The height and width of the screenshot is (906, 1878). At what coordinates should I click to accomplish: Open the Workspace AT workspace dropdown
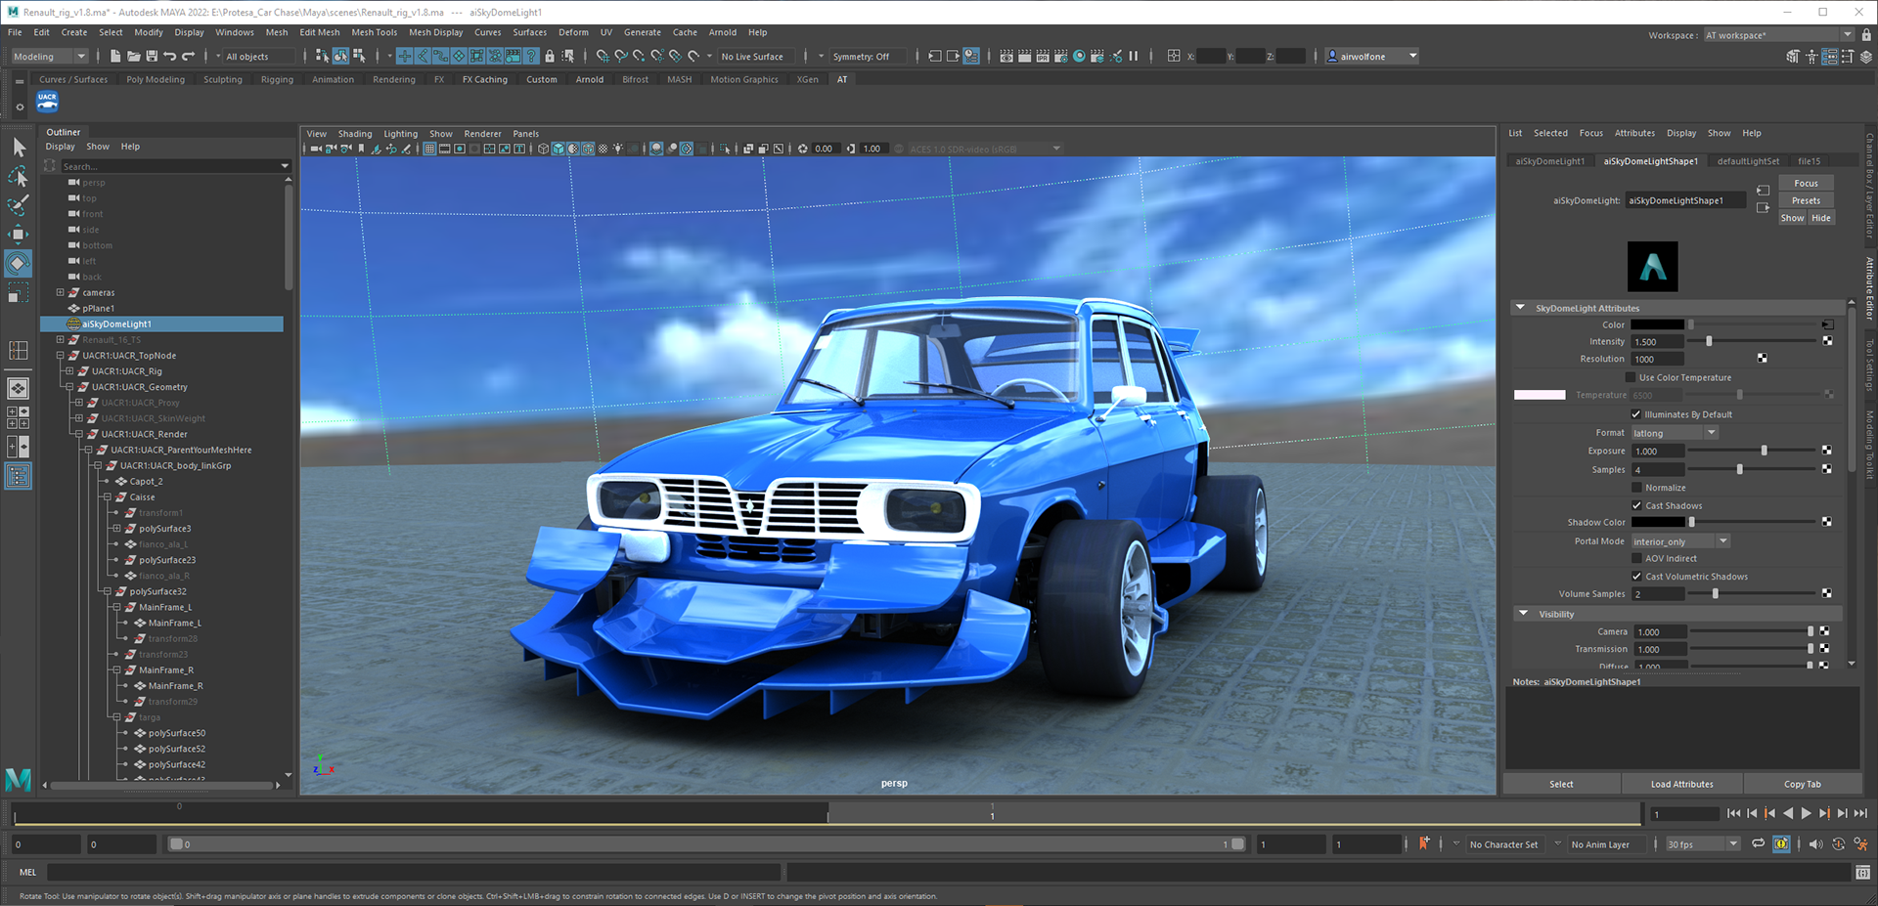(x=1778, y=35)
